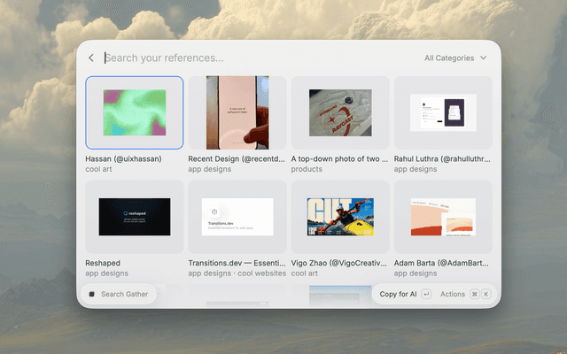Click the Search Gather button
Image resolution: width=567 pixels, height=354 pixels.
pyautogui.click(x=119, y=294)
